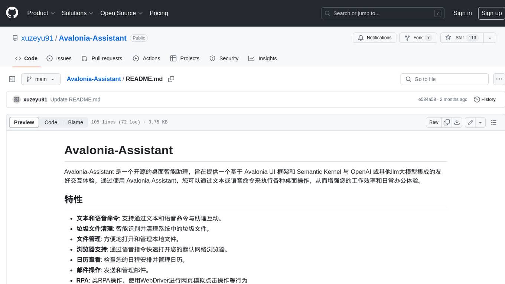Open xuzeyu91 commit author link
The height and width of the screenshot is (284, 505).
point(35,99)
